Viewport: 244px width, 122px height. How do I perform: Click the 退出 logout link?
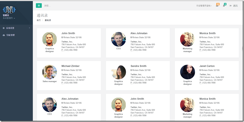click(x=235, y=6)
